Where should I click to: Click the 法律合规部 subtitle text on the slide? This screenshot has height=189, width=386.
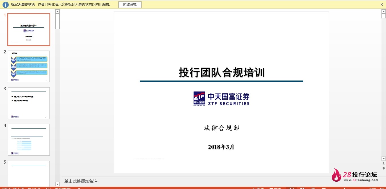[222, 128]
